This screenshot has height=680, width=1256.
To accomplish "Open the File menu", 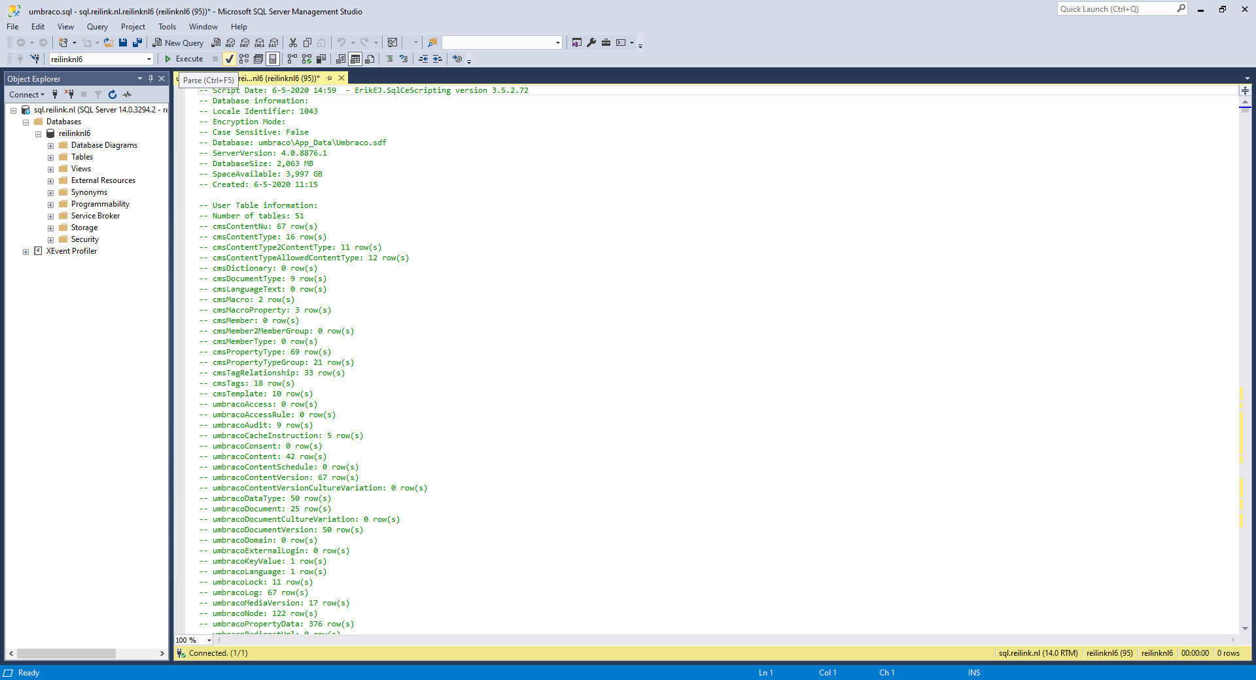I will [x=12, y=27].
